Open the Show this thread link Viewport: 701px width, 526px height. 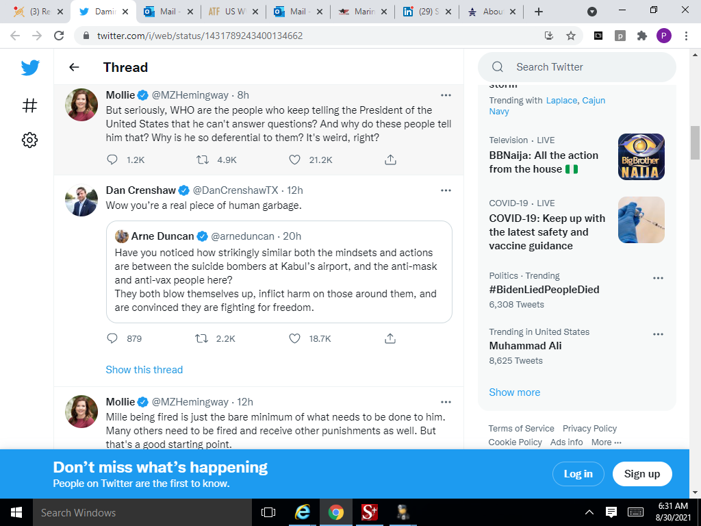[144, 370]
